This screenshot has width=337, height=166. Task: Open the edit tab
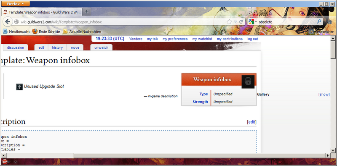(x=41, y=47)
